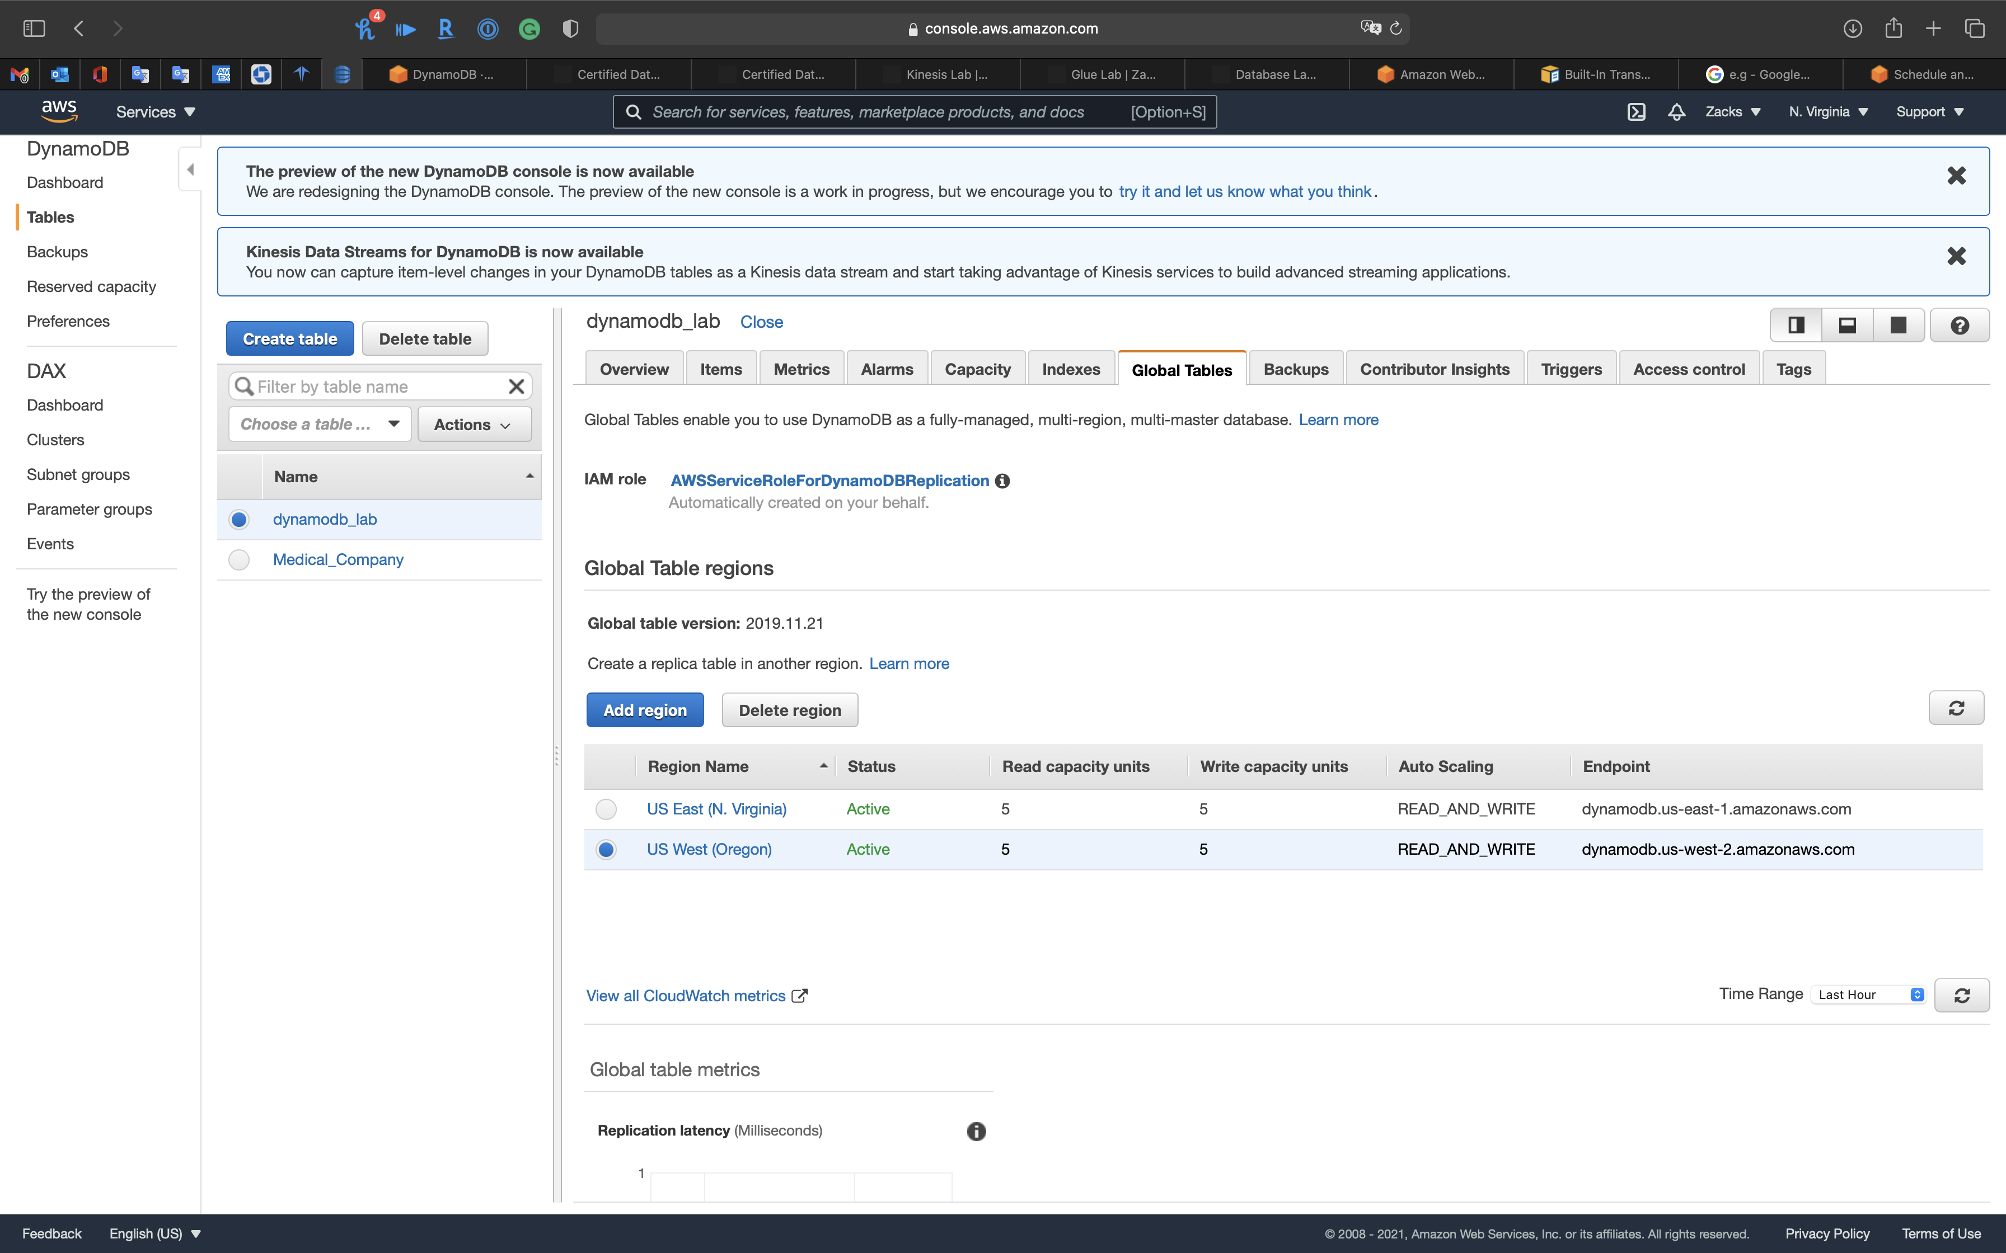The image size is (2006, 1253).
Task: Click info icon next to IAM role
Action: (1002, 482)
